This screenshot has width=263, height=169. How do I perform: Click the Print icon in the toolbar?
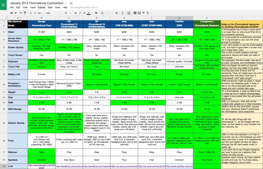click(12, 13)
